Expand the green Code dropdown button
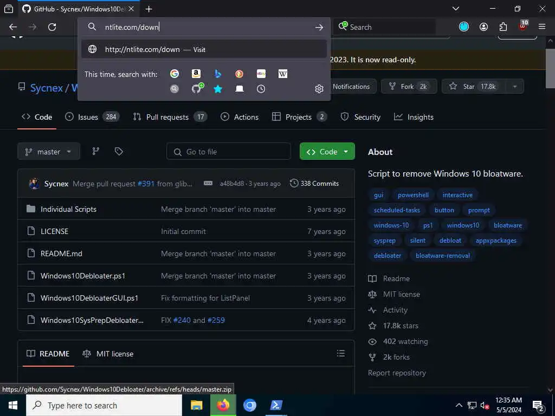 [327, 152]
